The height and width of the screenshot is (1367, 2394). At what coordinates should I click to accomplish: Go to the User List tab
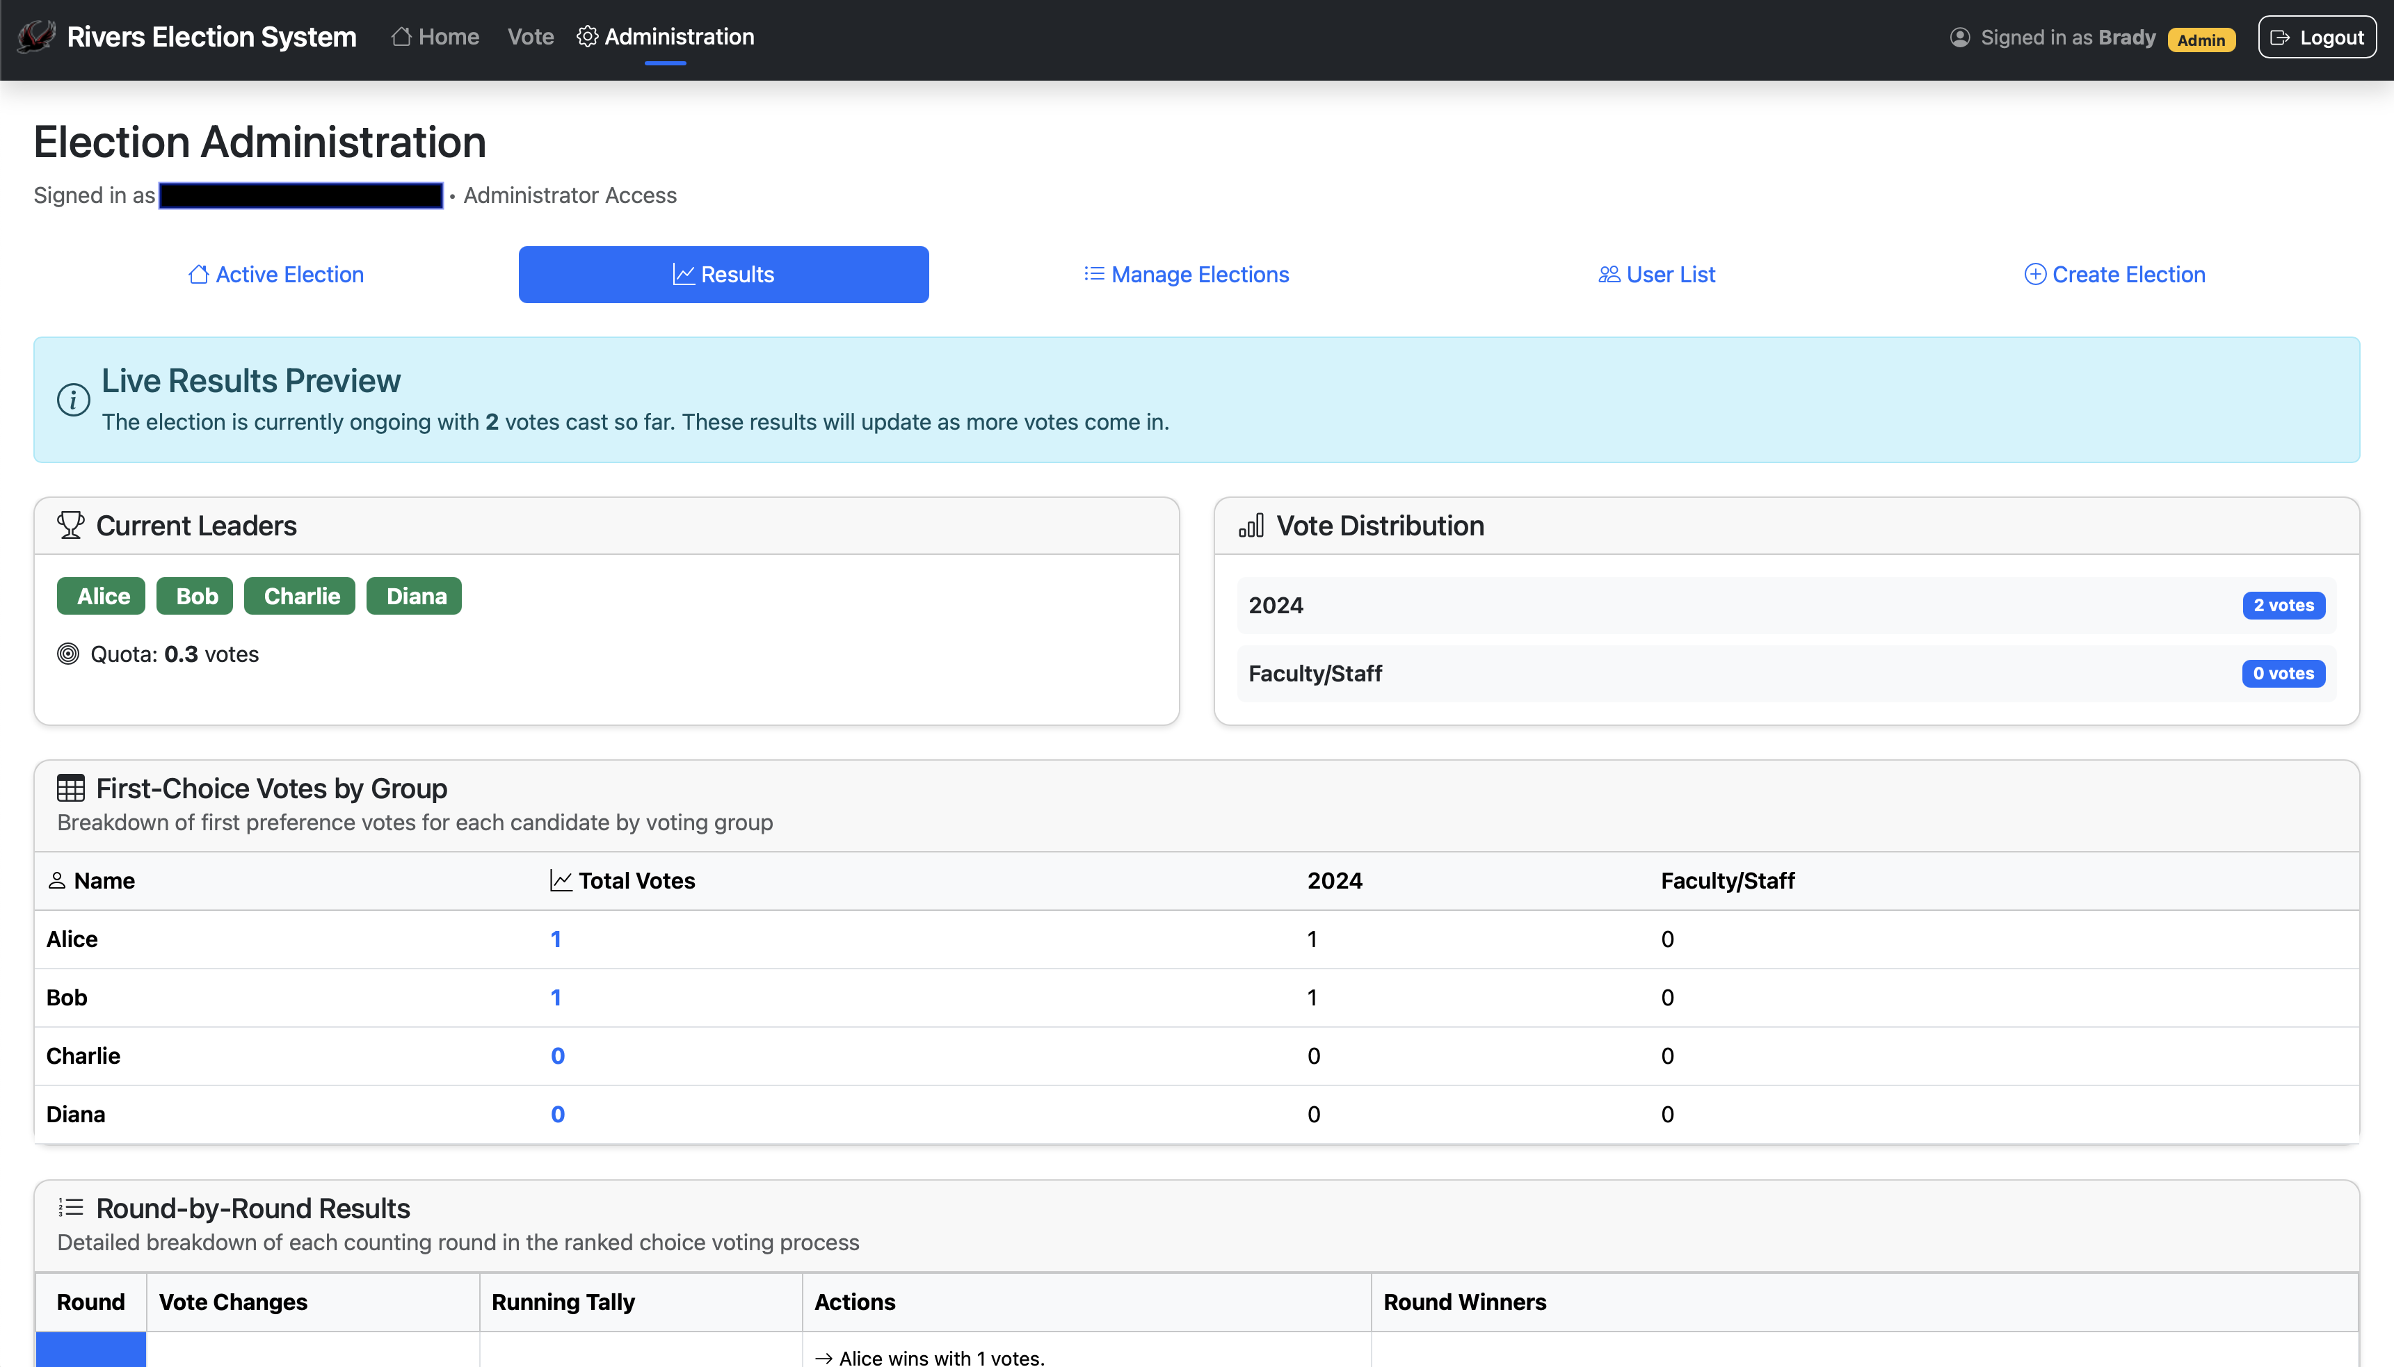pyautogui.click(x=1657, y=274)
